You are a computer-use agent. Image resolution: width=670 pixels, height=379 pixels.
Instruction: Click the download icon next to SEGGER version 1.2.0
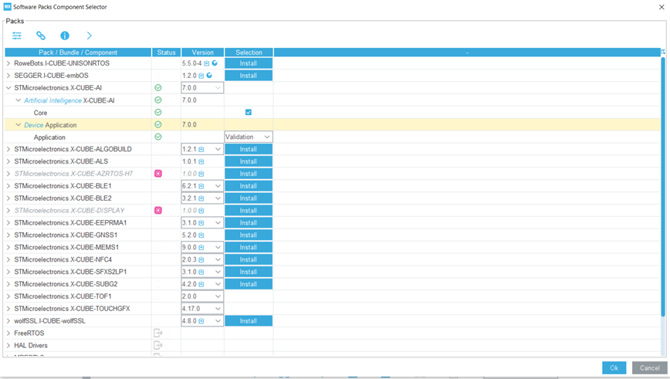201,76
